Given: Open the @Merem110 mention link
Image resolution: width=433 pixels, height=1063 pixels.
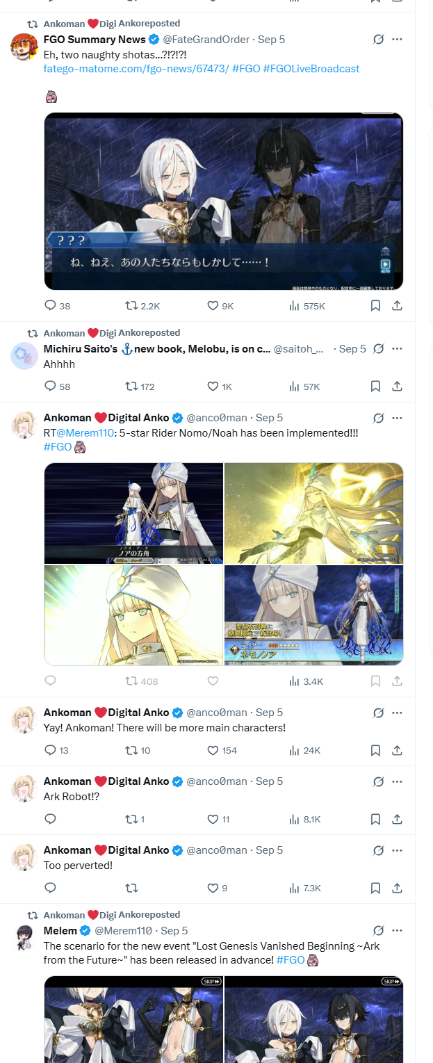Looking at the screenshot, I should (x=85, y=433).
